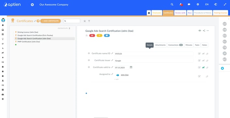230x118 pixels.
Task: Click the filter funnel icon in toolbar
Action: click(89, 21)
